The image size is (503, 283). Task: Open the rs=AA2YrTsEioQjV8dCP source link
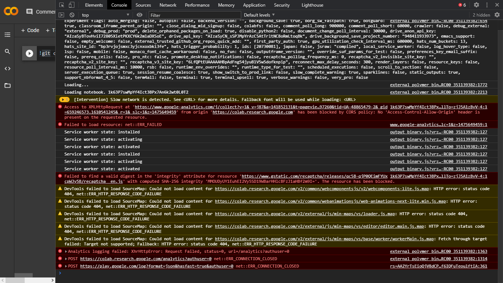[x=439, y=266]
